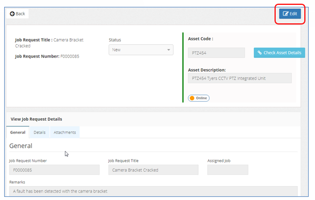This screenshot has width=315, height=200.
Task: Click the Back button
Action: point(18,14)
